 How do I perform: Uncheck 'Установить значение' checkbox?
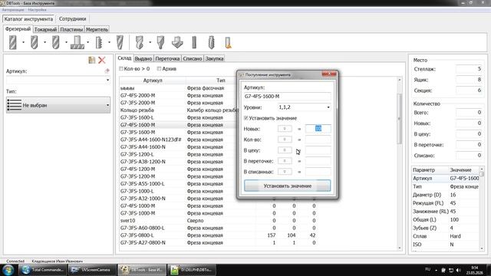pyautogui.click(x=245, y=118)
